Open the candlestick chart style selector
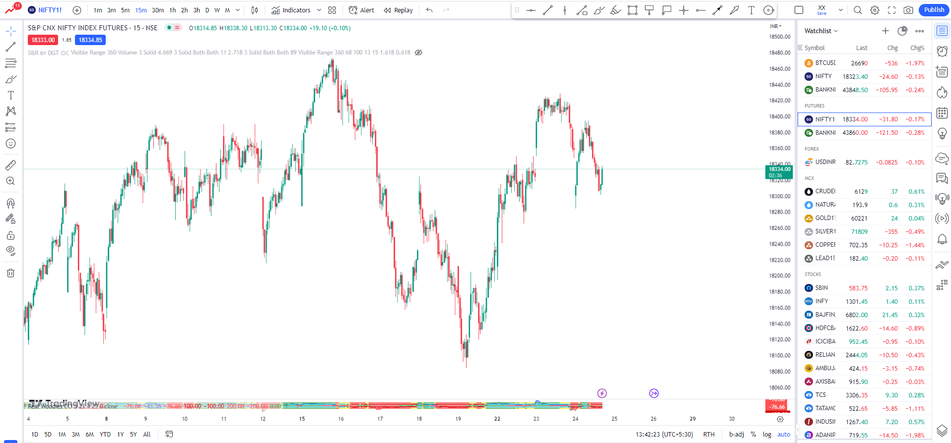The image size is (951, 443). [x=255, y=10]
